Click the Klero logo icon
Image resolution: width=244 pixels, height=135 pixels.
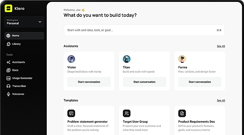pos(8,8)
